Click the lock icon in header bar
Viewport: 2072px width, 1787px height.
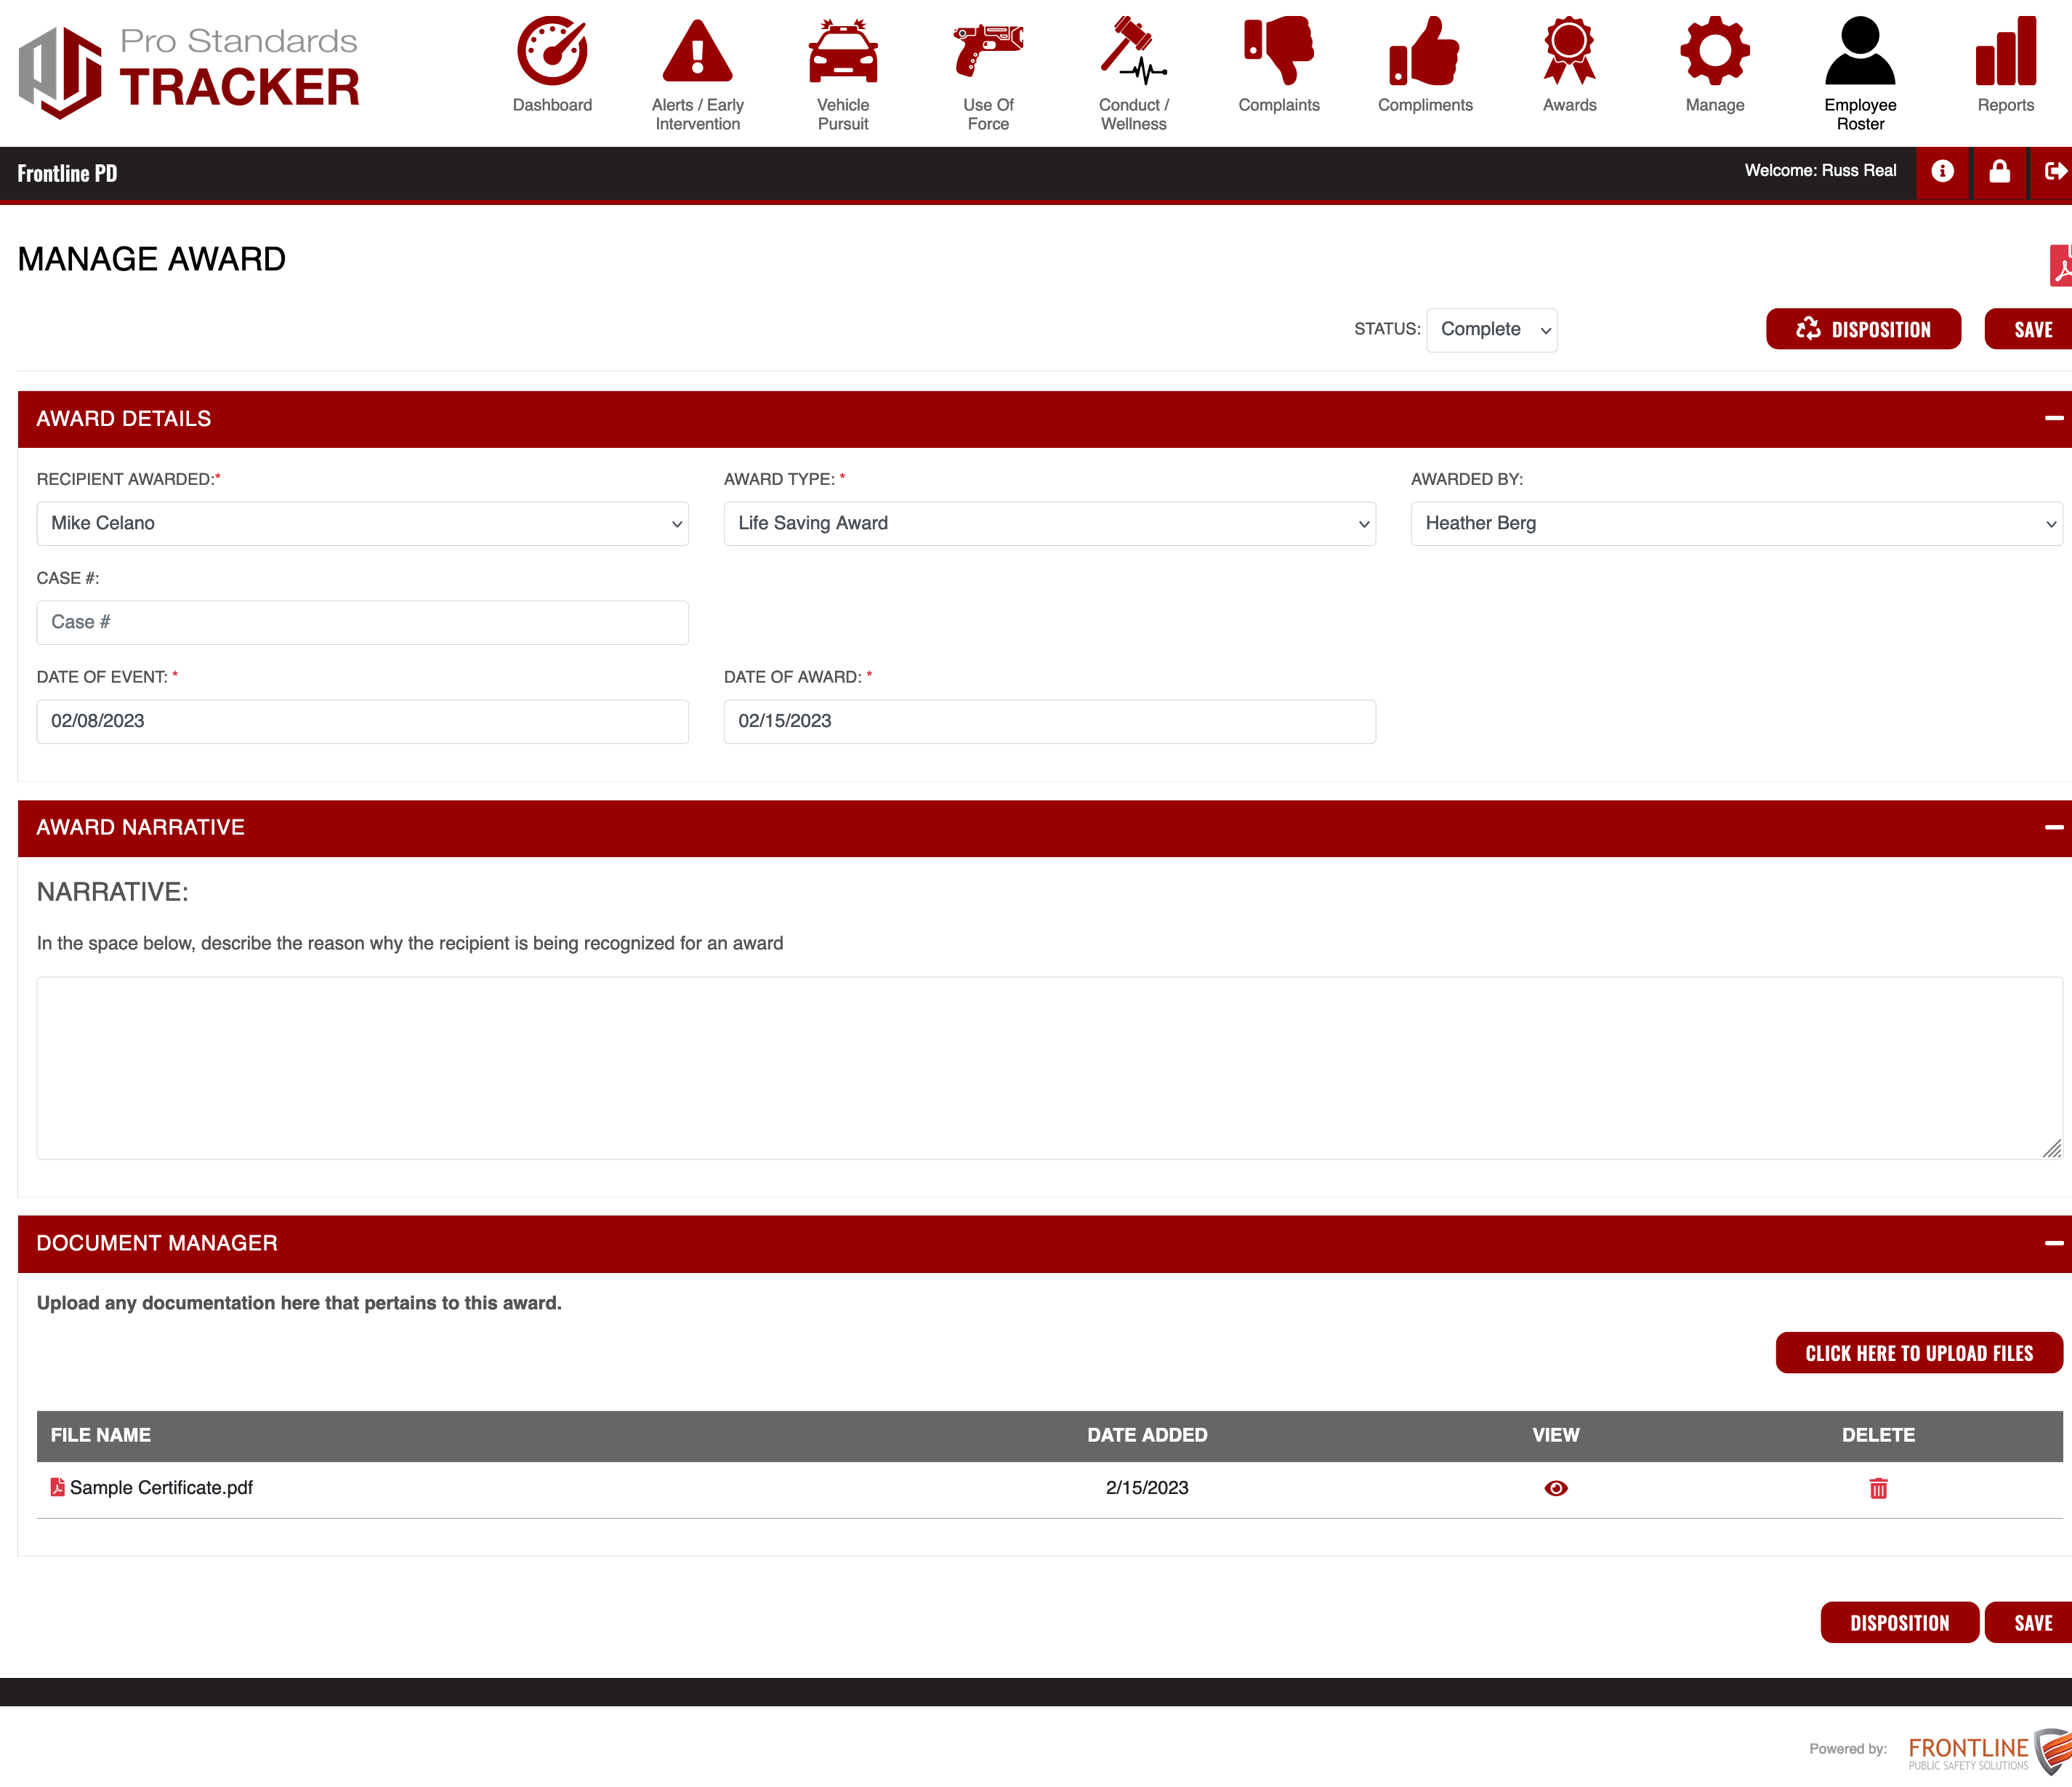pos(1999,172)
